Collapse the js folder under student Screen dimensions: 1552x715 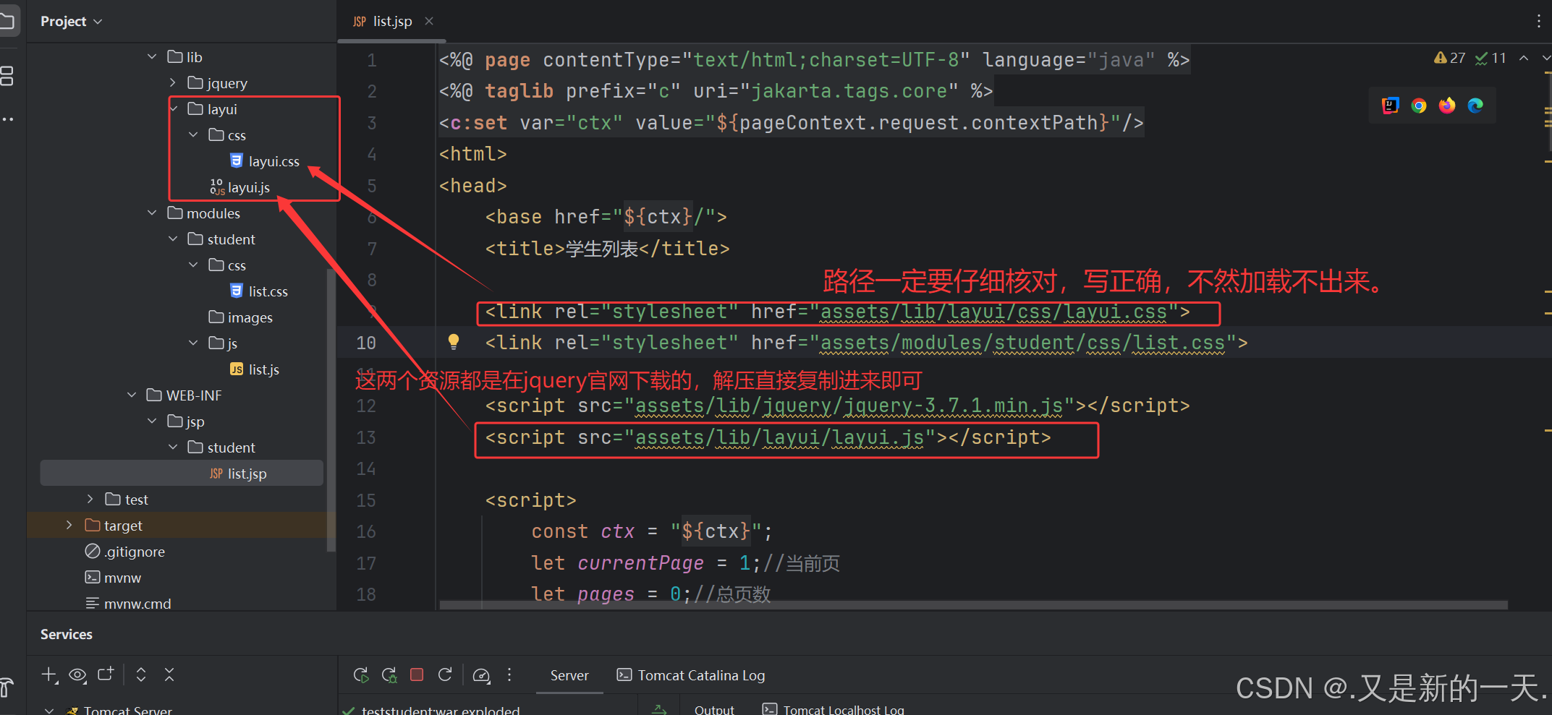pos(193,343)
